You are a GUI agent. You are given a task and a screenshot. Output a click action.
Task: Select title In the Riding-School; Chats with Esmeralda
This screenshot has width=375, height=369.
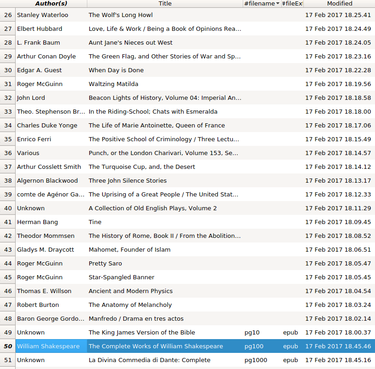(x=153, y=112)
